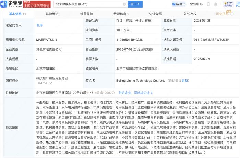240x158 pixels.
Task: Select business registration number 110105044940228
Action: coord(129,40)
